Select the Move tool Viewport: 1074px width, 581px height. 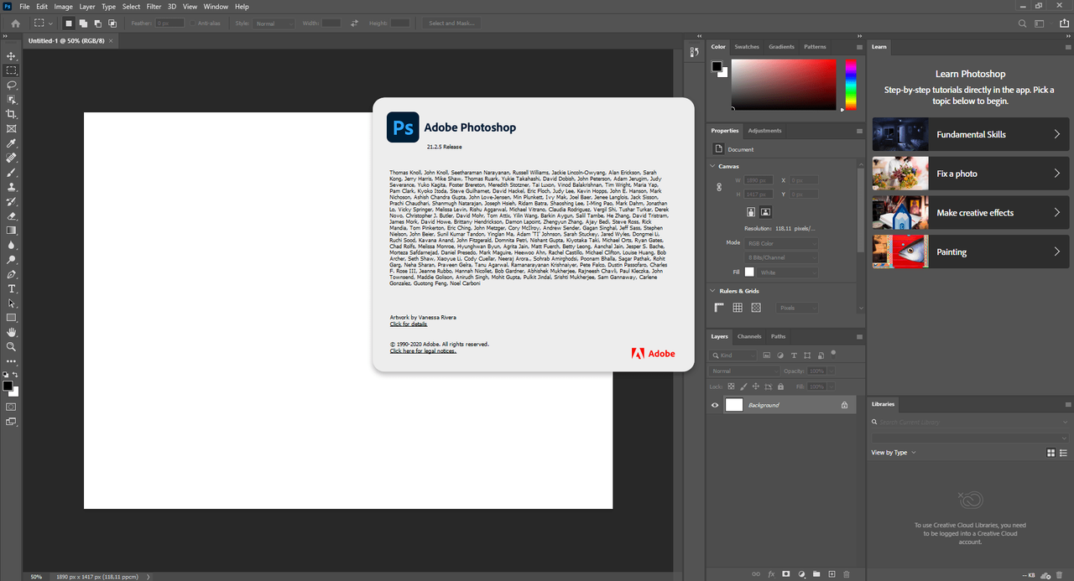pos(12,56)
